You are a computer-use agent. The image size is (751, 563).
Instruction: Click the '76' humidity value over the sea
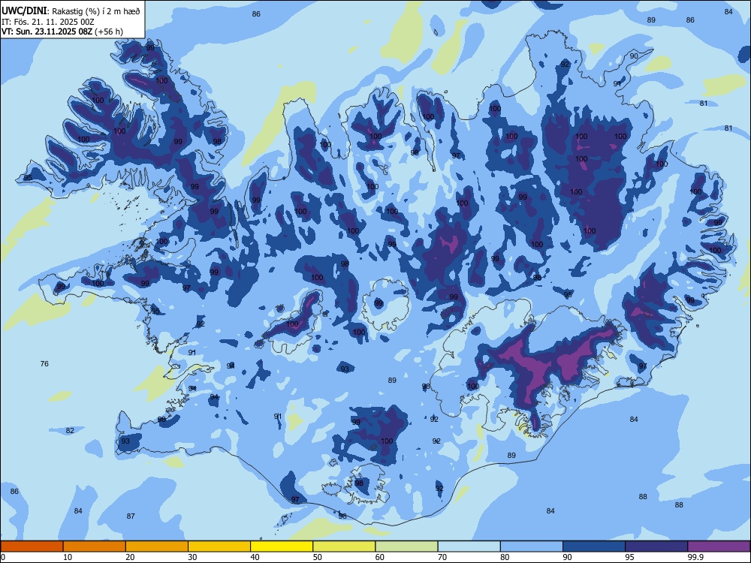click(x=44, y=364)
